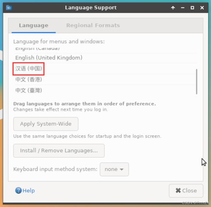211x207 pixels.
Task: Select 中文 (臺灣) language entry
Action: 105,90
